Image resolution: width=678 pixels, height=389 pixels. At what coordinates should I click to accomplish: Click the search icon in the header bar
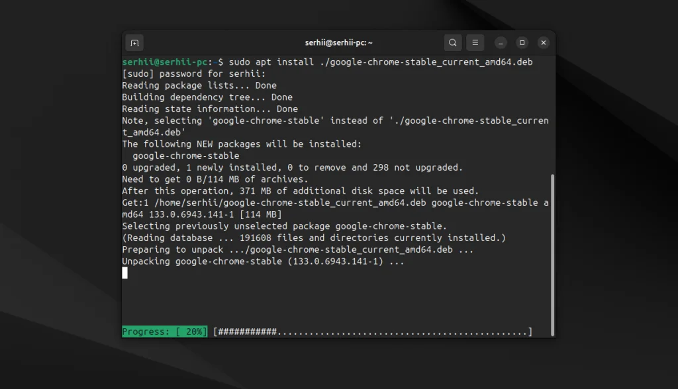pyautogui.click(x=453, y=43)
